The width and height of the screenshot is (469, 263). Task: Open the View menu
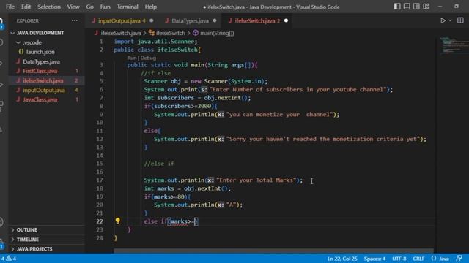[x=73, y=7]
